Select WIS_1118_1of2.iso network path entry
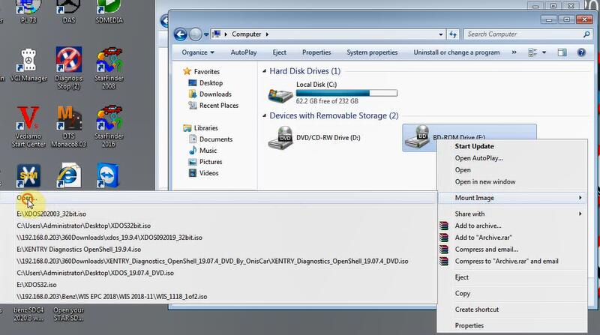 (x=218, y=296)
